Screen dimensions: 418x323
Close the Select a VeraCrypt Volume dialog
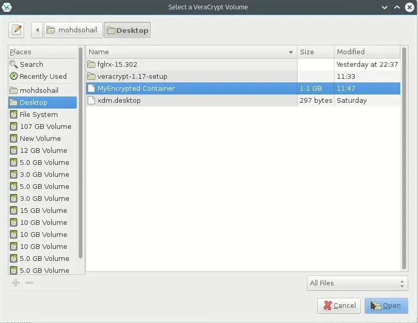click(x=410, y=7)
